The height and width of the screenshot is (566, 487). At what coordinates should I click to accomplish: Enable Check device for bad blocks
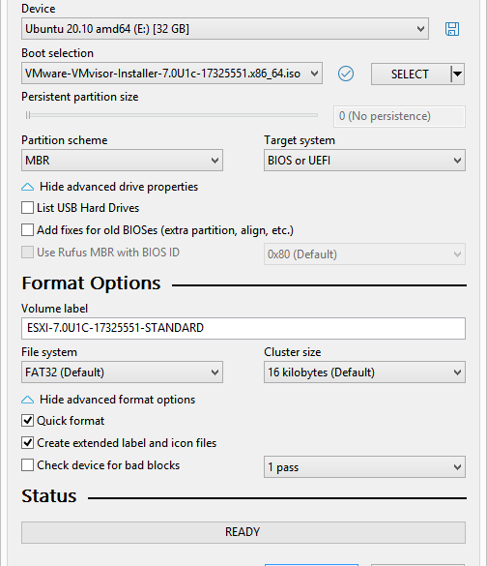27,465
